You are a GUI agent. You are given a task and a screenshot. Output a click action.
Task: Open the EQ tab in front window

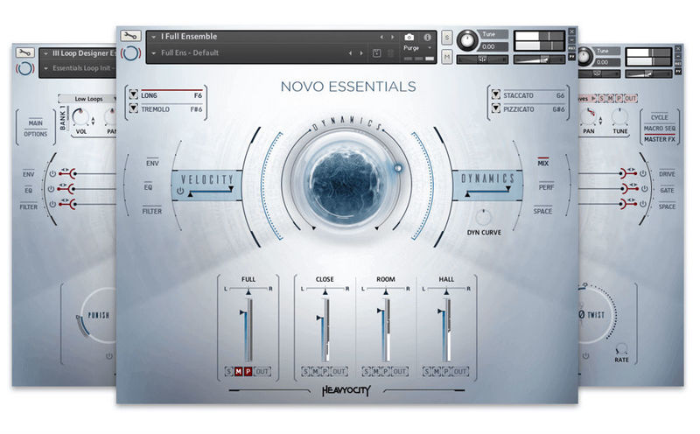pyautogui.click(x=148, y=187)
